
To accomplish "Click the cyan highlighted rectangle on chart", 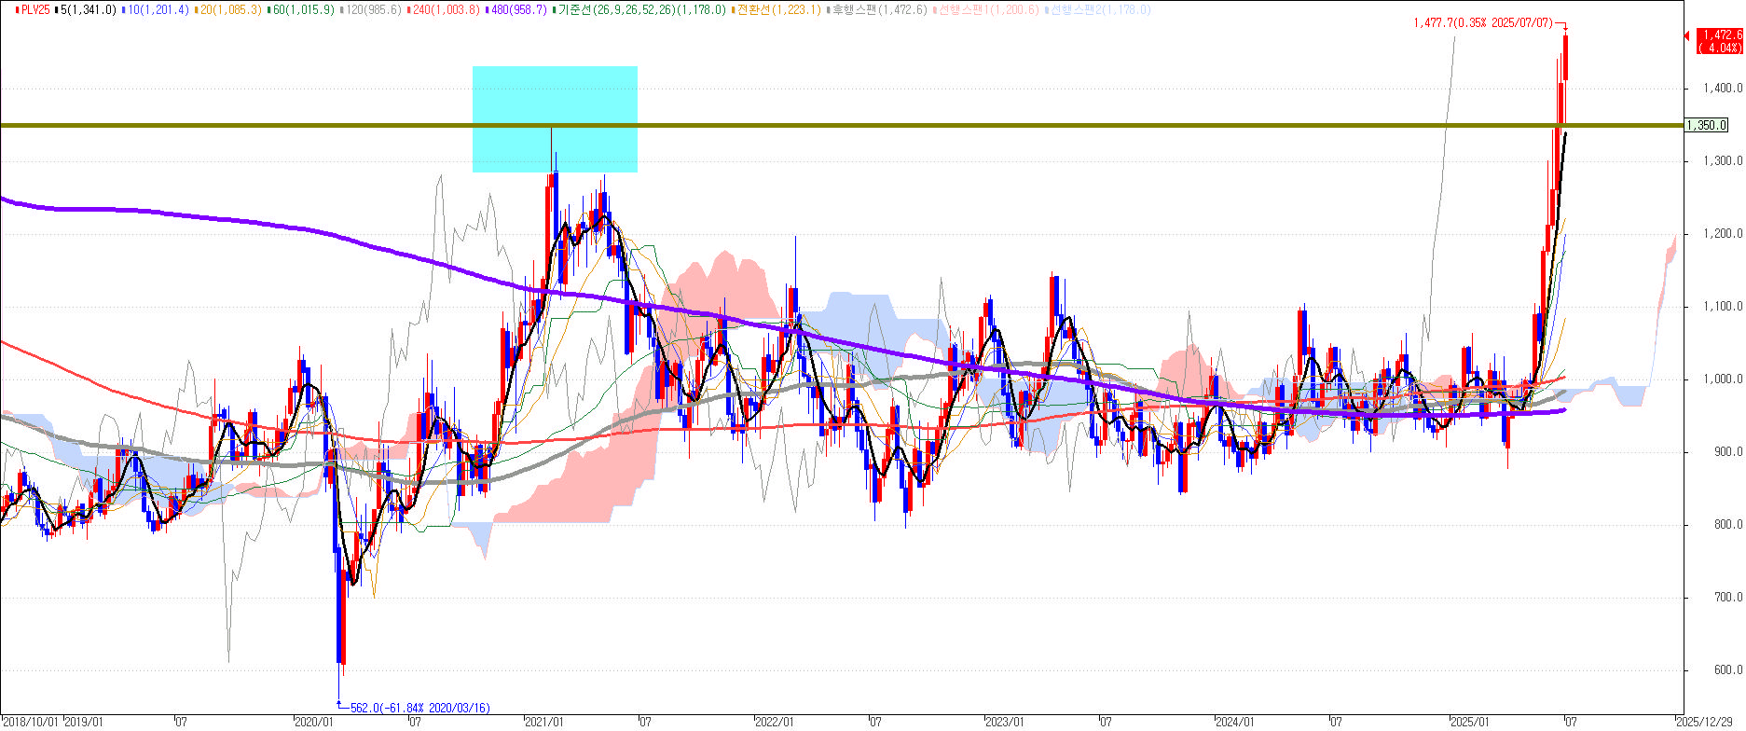I will [x=555, y=118].
